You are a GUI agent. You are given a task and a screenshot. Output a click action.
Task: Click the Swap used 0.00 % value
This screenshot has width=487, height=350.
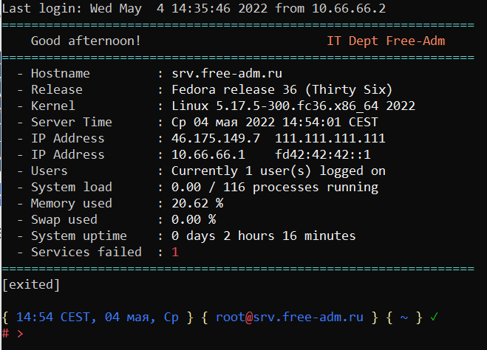(193, 219)
